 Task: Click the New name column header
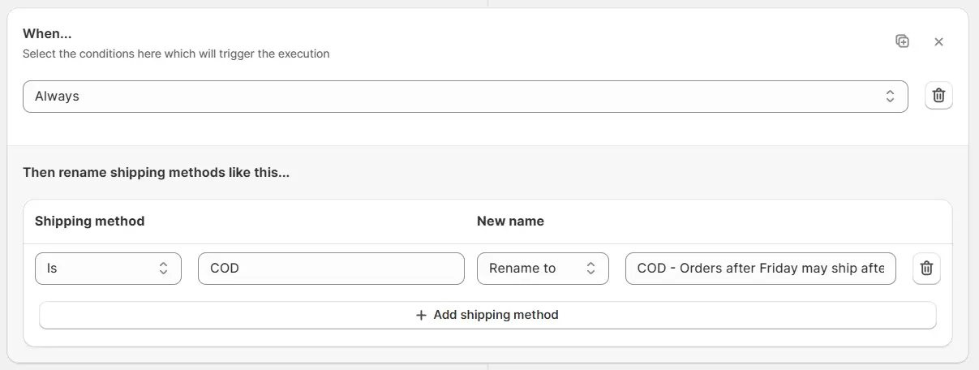click(x=510, y=221)
